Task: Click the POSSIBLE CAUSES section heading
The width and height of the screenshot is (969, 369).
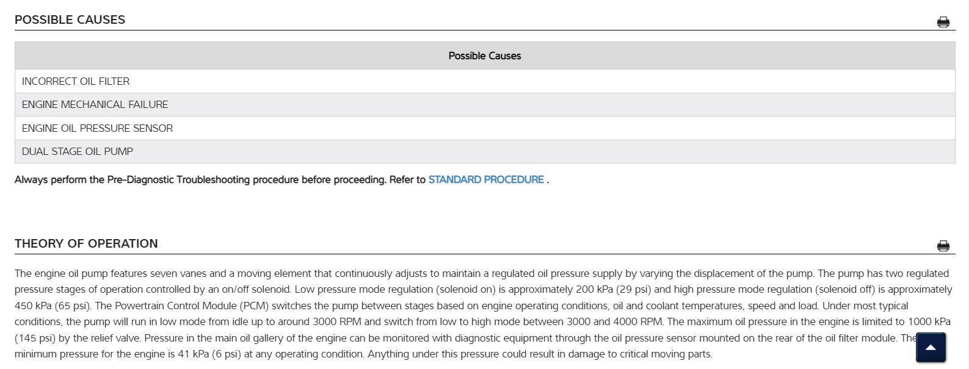Action: pos(70,20)
